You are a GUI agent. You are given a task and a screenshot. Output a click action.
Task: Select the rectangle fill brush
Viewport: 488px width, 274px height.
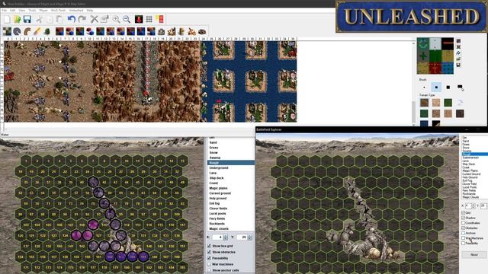tap(460, 87)
